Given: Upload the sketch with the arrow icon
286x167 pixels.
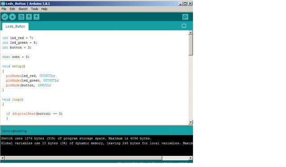Looking at the screenshot, I should (x=13, y=17).
